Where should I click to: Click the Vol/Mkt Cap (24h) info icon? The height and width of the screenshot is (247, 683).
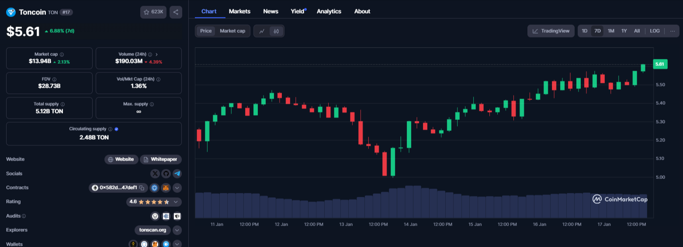click(x=158, y=79)
